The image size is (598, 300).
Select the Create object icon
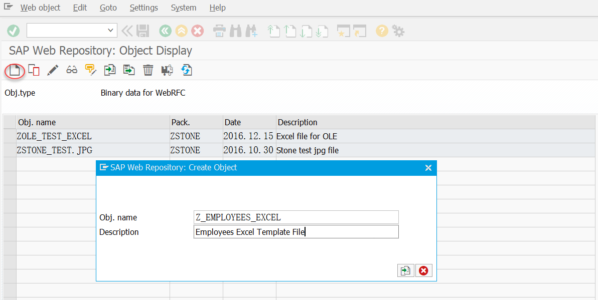[14, 70]
